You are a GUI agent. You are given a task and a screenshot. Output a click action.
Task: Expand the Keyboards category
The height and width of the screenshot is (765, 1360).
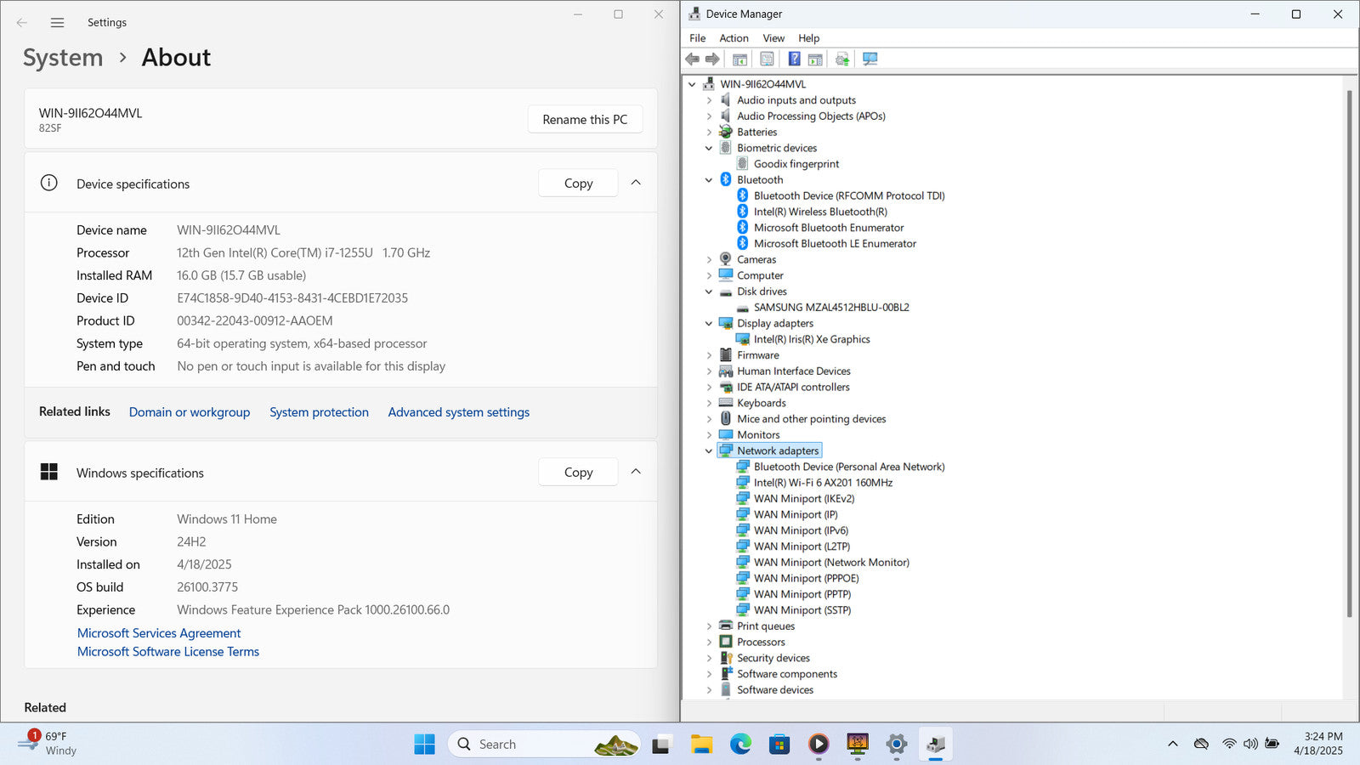(x=709, y=403)
